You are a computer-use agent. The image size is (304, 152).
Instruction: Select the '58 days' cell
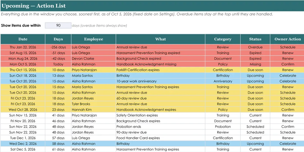coord(58,144)
